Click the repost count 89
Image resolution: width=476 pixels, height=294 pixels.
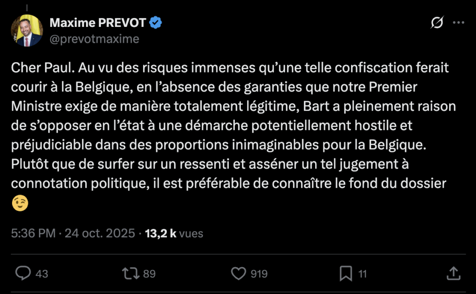coord(149,274)
